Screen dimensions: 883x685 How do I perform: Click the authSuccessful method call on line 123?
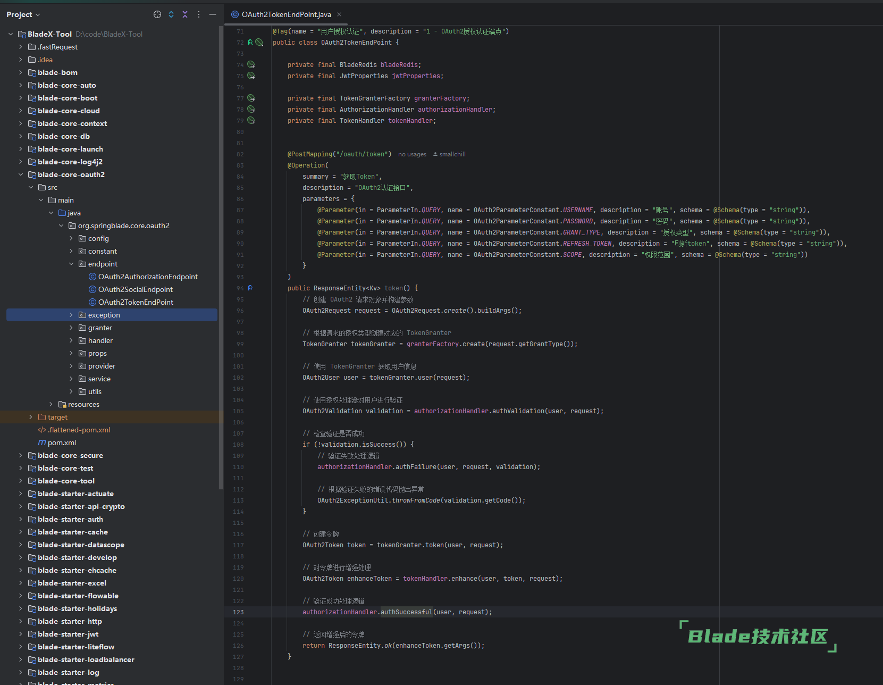407,612
